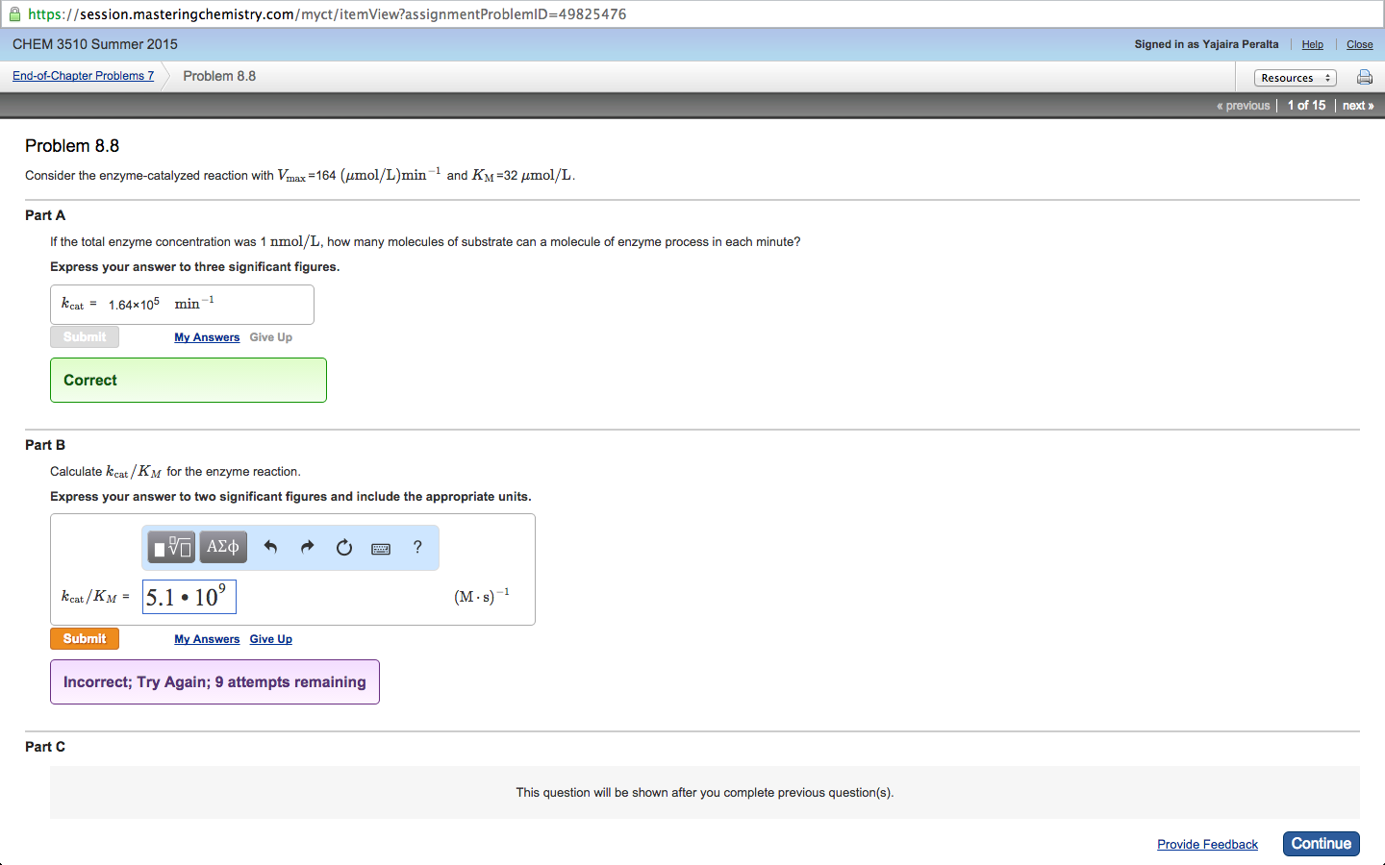The width and height of the screenshot is (1385, 865).
Task: Open the math templates menu in equation editor
Action: [170, 546]
